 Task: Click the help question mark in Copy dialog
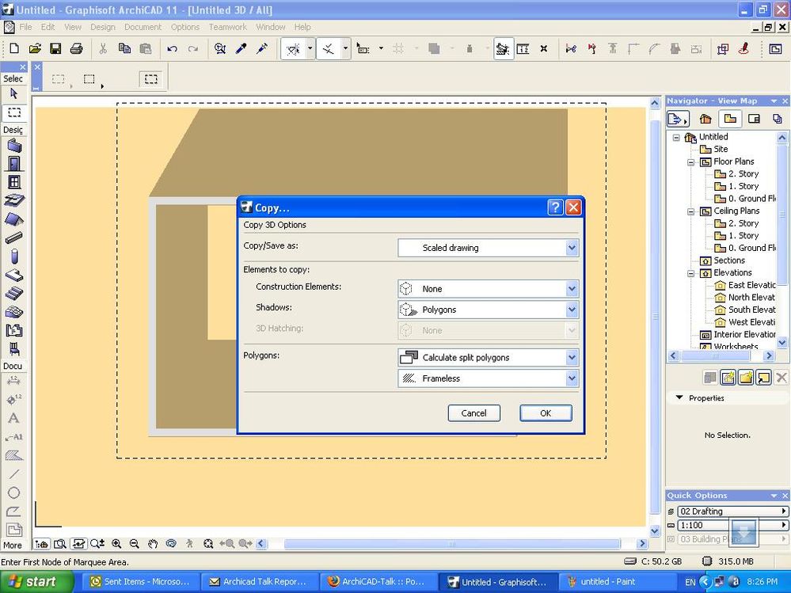click(555, 207)
